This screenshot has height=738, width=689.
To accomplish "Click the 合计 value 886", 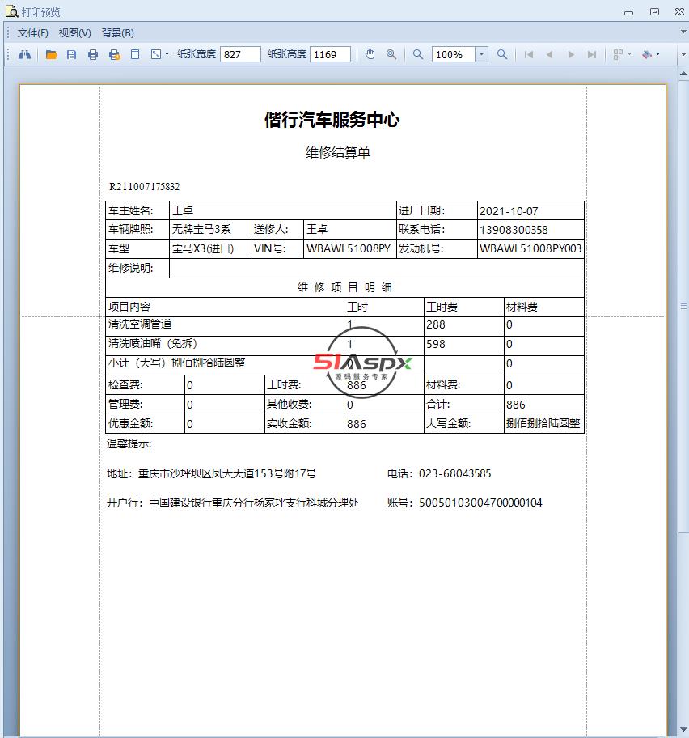I will point(515,405).
